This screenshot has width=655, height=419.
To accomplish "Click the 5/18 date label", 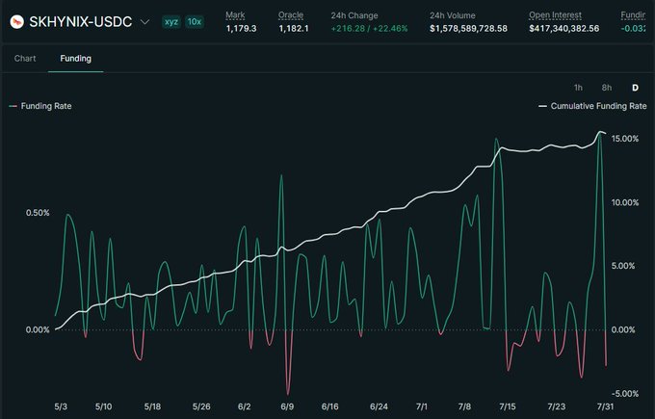I will [x=152, y=406].
